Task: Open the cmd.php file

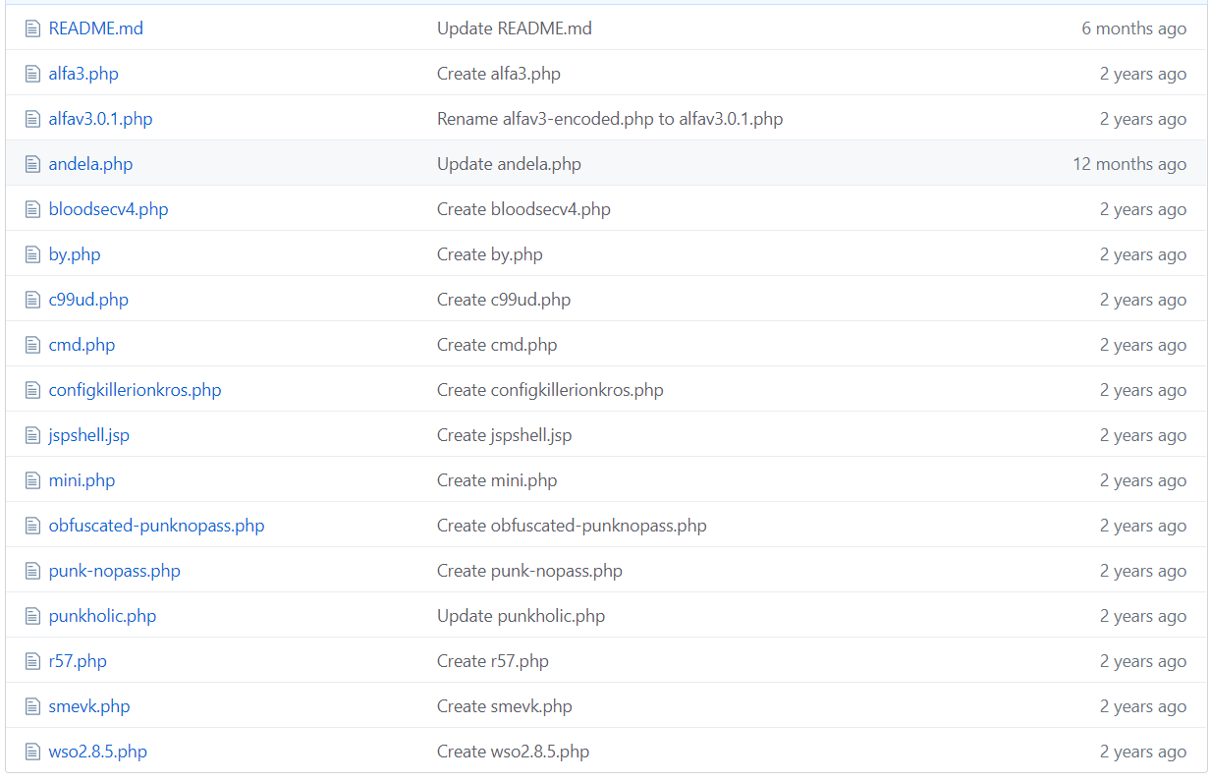Action: [x=82, y=345]
